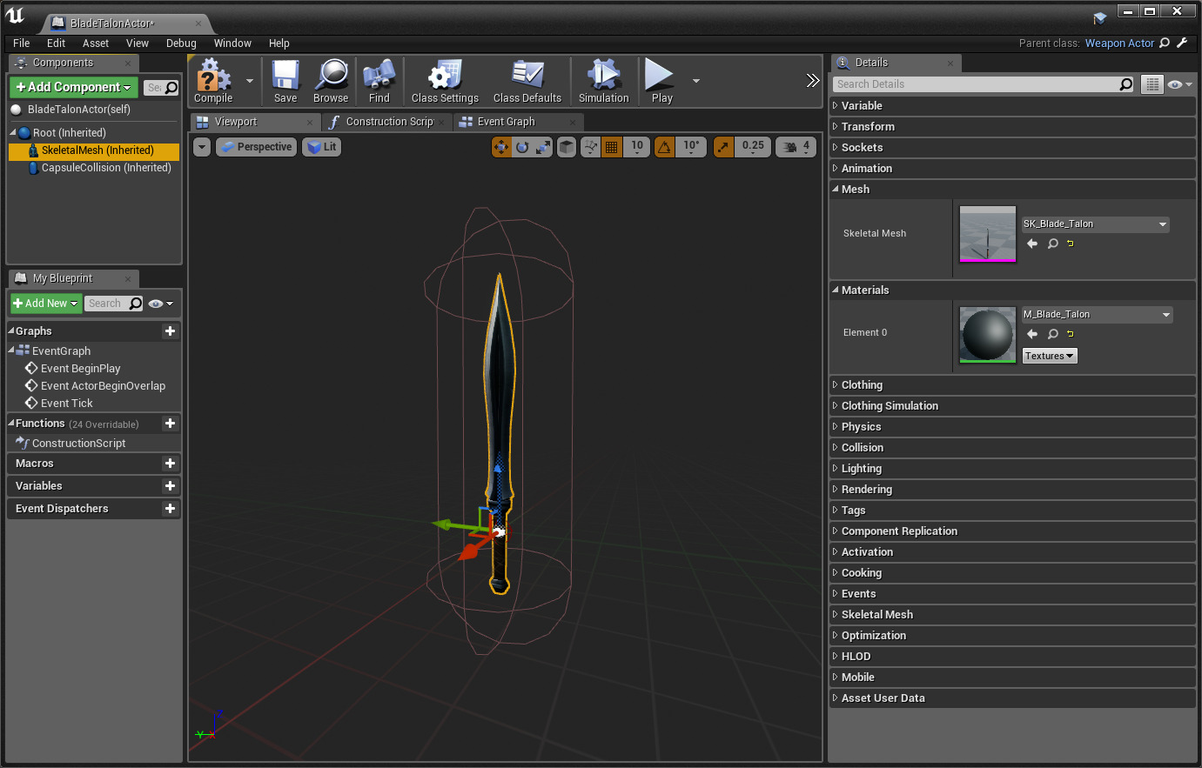This screenshot has width=1202, height=768.
Task: Open Class Settings from toolbar
Action: [x=445, y=77]
